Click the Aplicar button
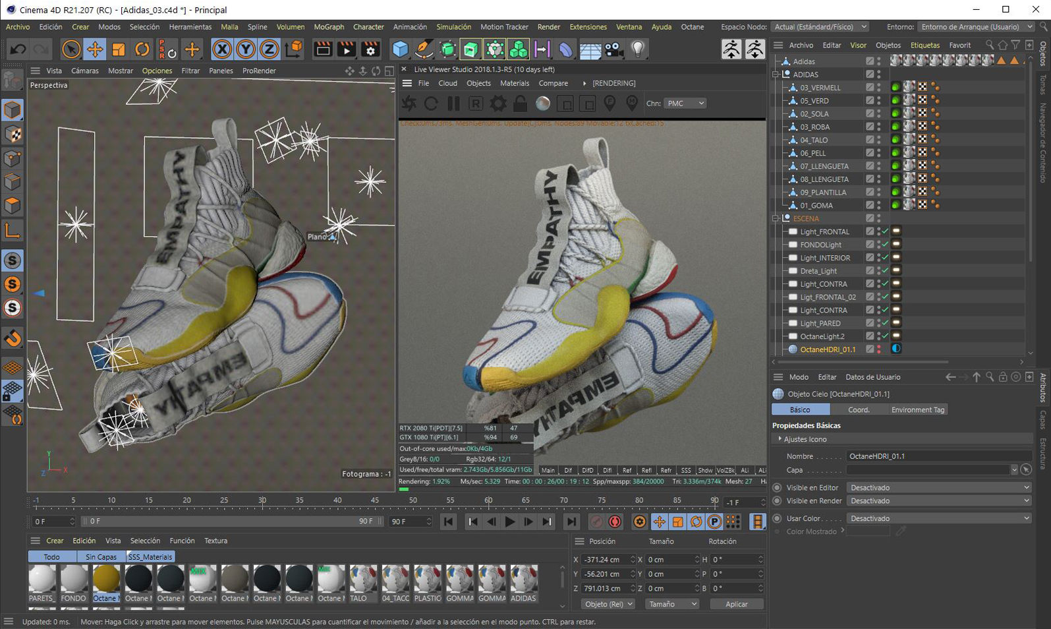This screenshot has height=629, width=1051. (736, 604)
